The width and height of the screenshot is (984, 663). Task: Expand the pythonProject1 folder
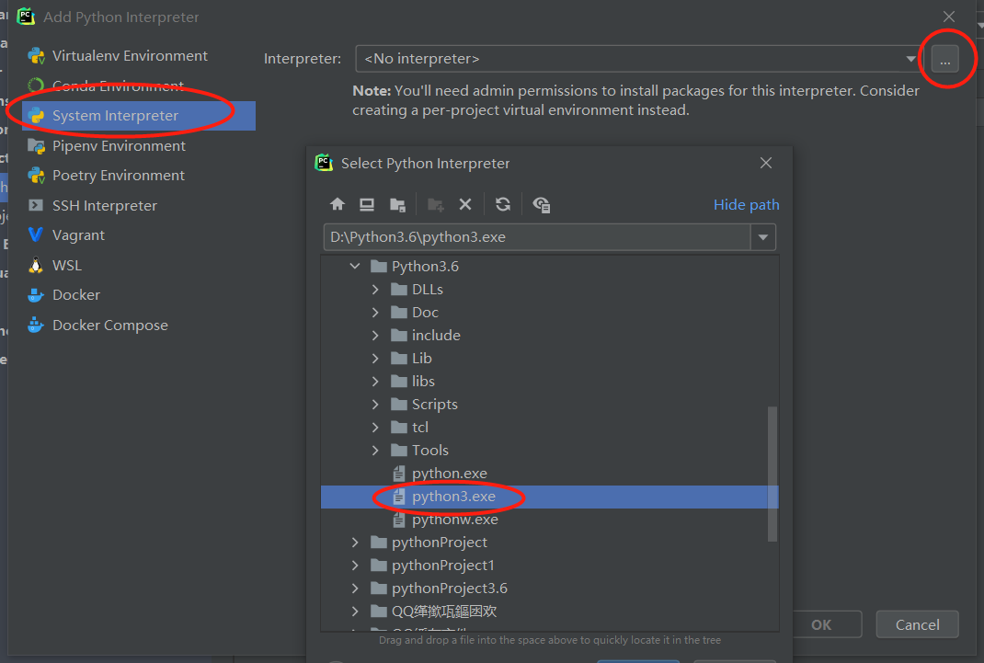[x=355, y=566]
